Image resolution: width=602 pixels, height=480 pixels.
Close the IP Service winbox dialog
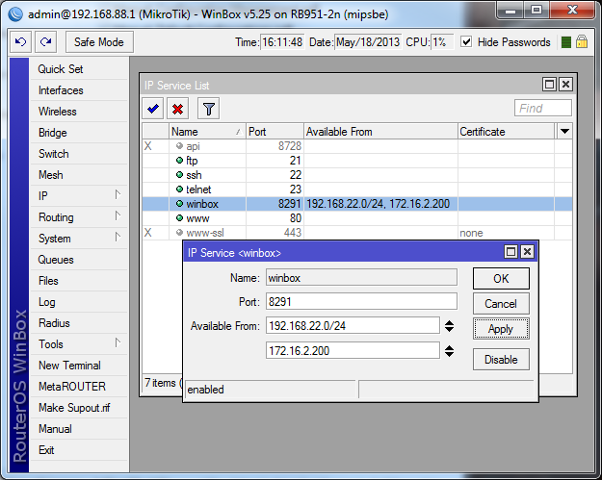(x=528, y=251)
